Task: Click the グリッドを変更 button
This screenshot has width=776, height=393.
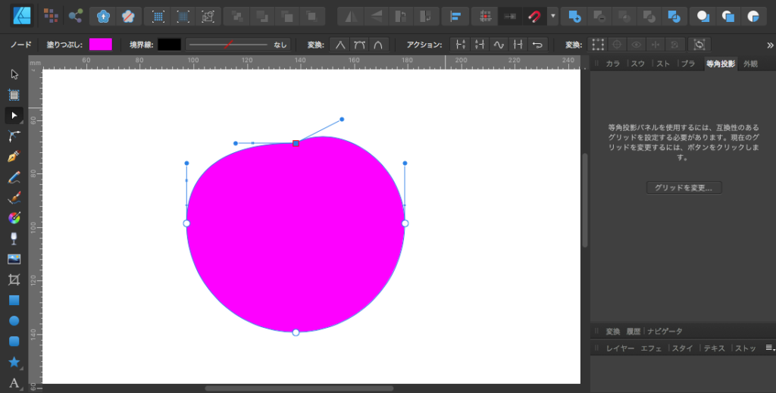Action: click(684, 187)
